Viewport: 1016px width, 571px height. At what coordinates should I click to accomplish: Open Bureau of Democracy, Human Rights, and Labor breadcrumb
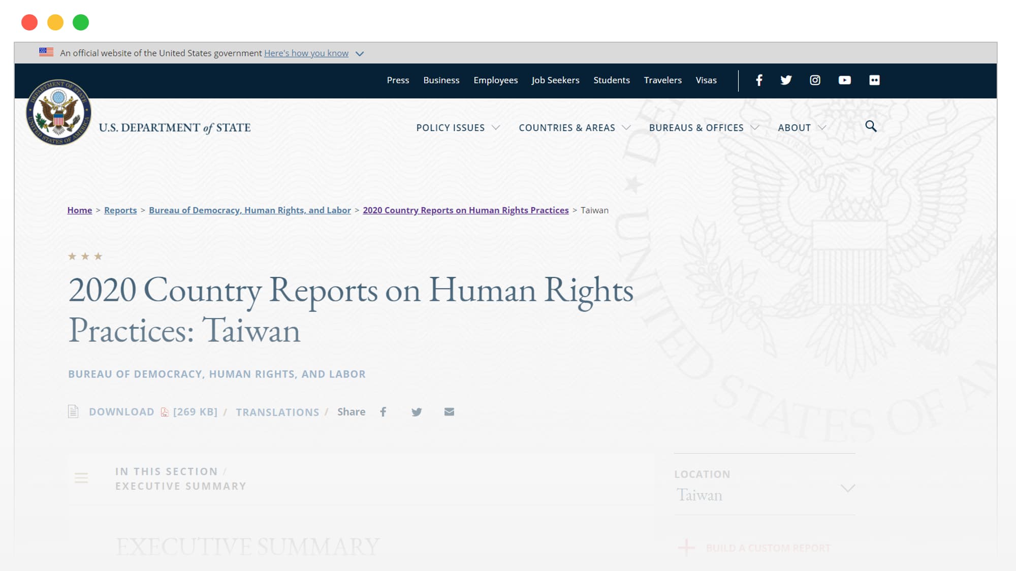pos(250,210)
